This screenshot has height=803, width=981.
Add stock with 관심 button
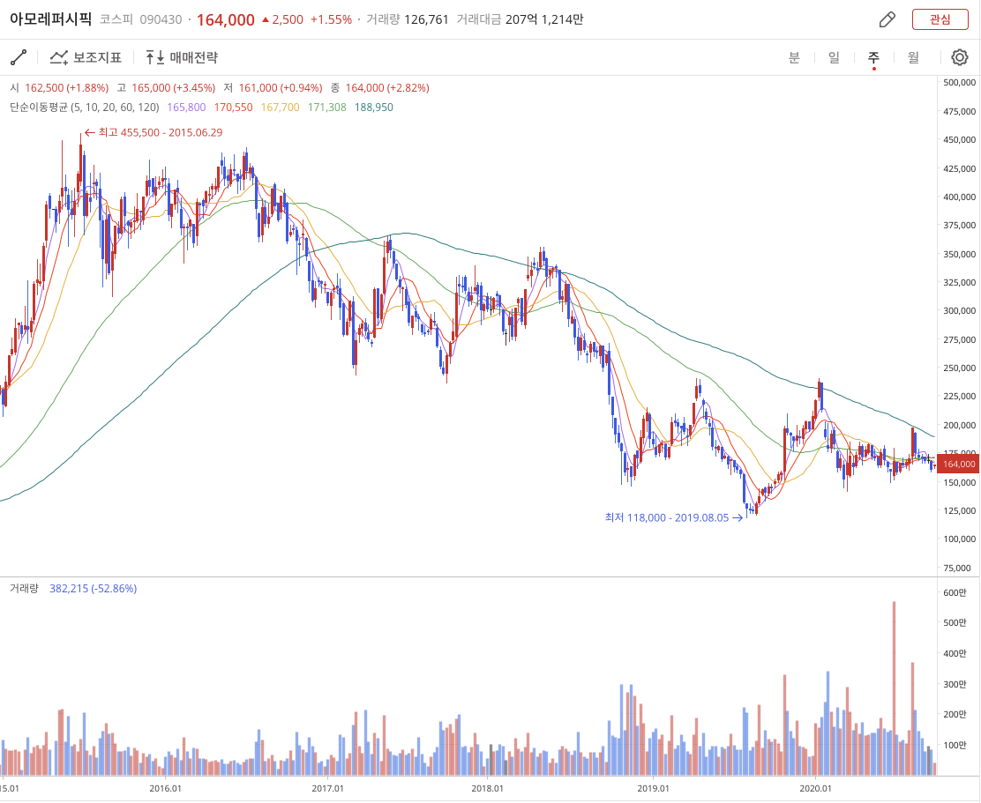click(x=940, y=19)
